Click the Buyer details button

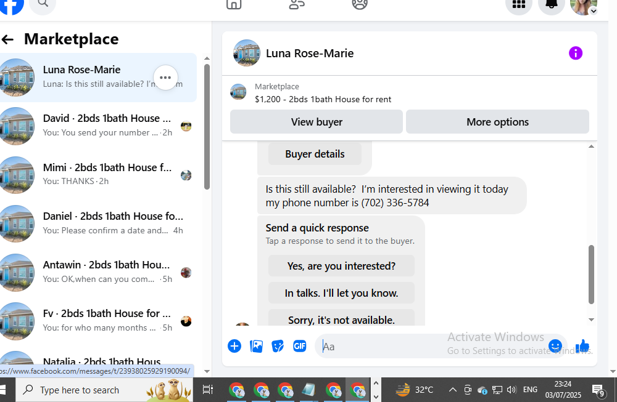pyautogui.click(x=315, y=154)
